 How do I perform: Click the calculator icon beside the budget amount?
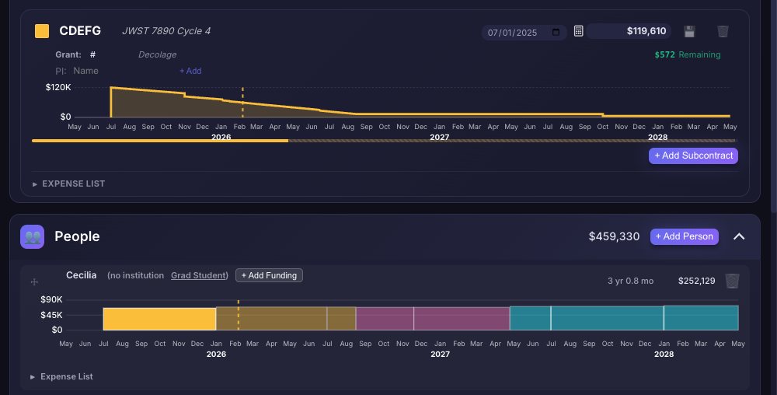click(x=578, y=32)
